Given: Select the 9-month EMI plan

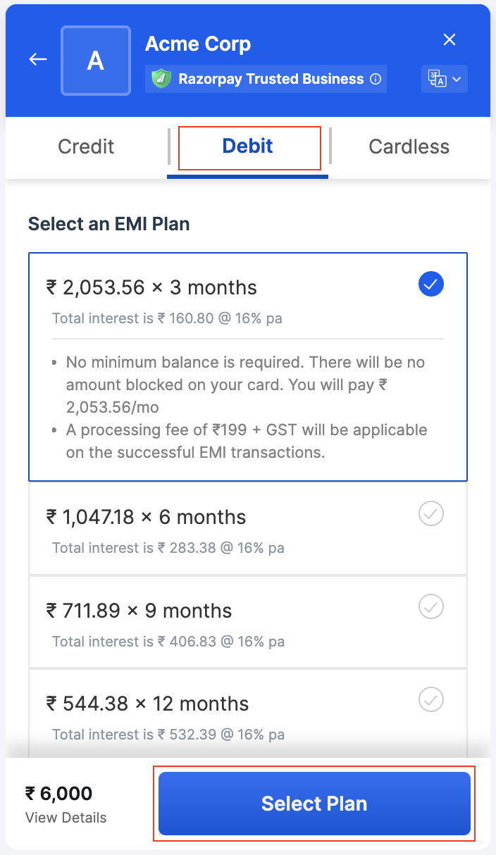Looking at the screenshot, I should 247,622.
